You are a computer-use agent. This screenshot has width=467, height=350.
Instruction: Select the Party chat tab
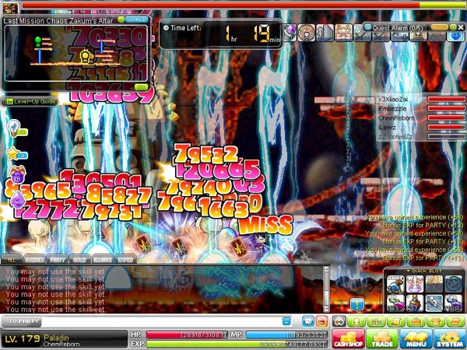click(x=58, y=260)
